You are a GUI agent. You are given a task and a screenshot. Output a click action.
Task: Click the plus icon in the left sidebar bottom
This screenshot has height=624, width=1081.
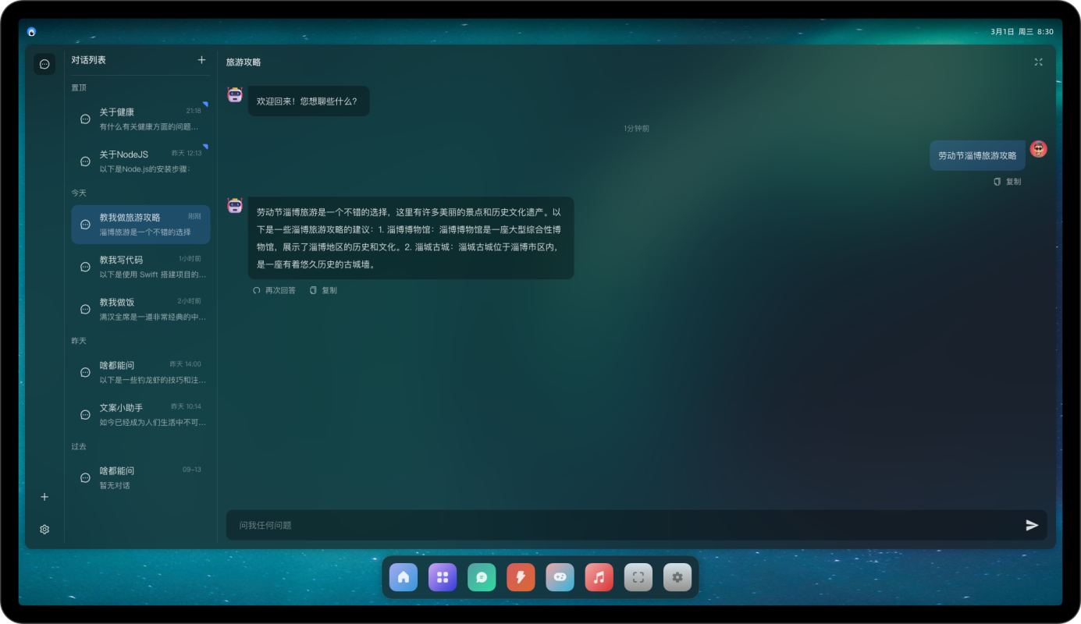(x=44, y=497)
